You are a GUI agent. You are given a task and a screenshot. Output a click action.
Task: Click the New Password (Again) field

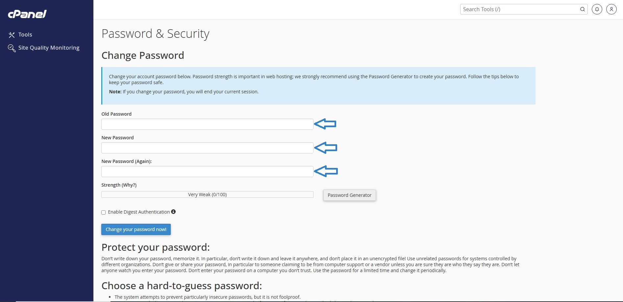point(207,172)
